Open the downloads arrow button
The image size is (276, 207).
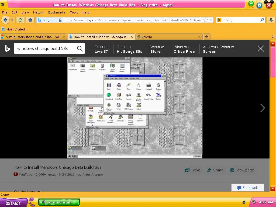click(271, 20)
